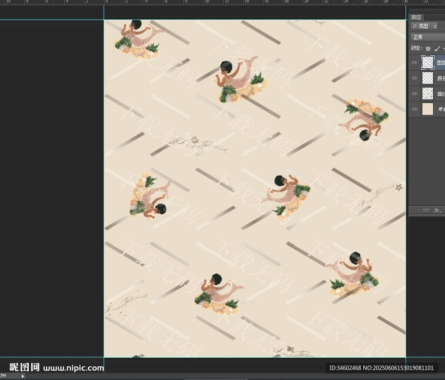Hide the 颜色 adjustment layer's eye icon
Viewport: 445px width, 380px height.
coord(414,78)
